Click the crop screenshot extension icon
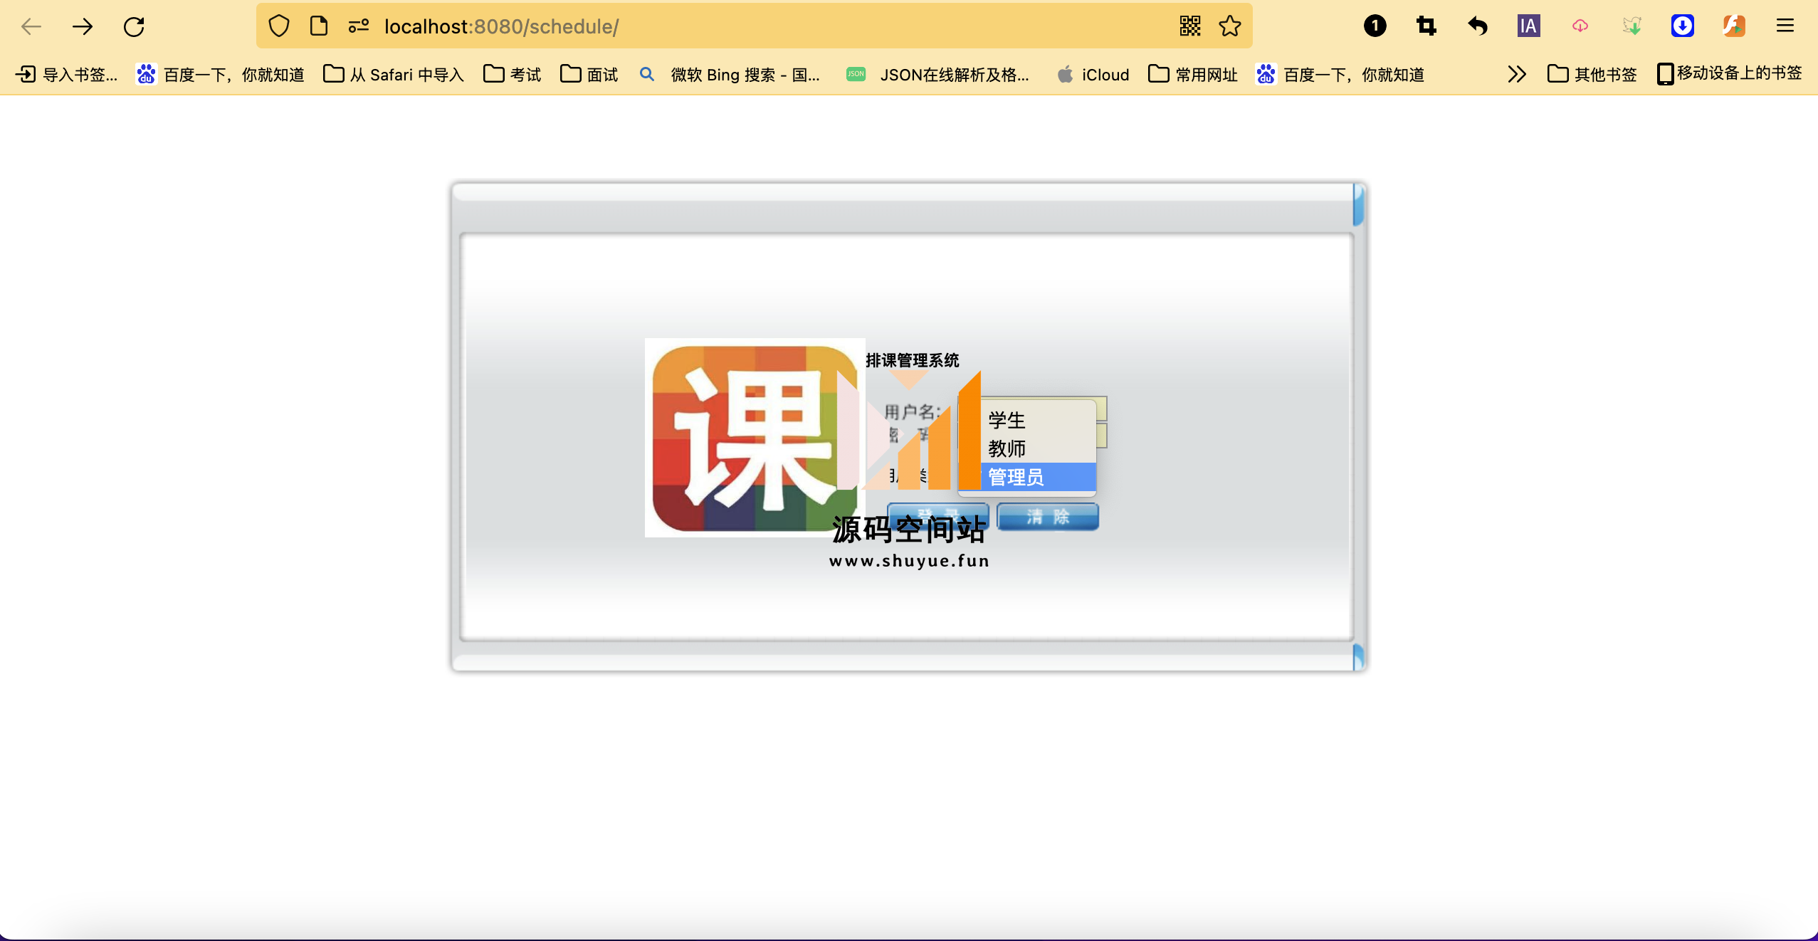 coord(1426,26)
